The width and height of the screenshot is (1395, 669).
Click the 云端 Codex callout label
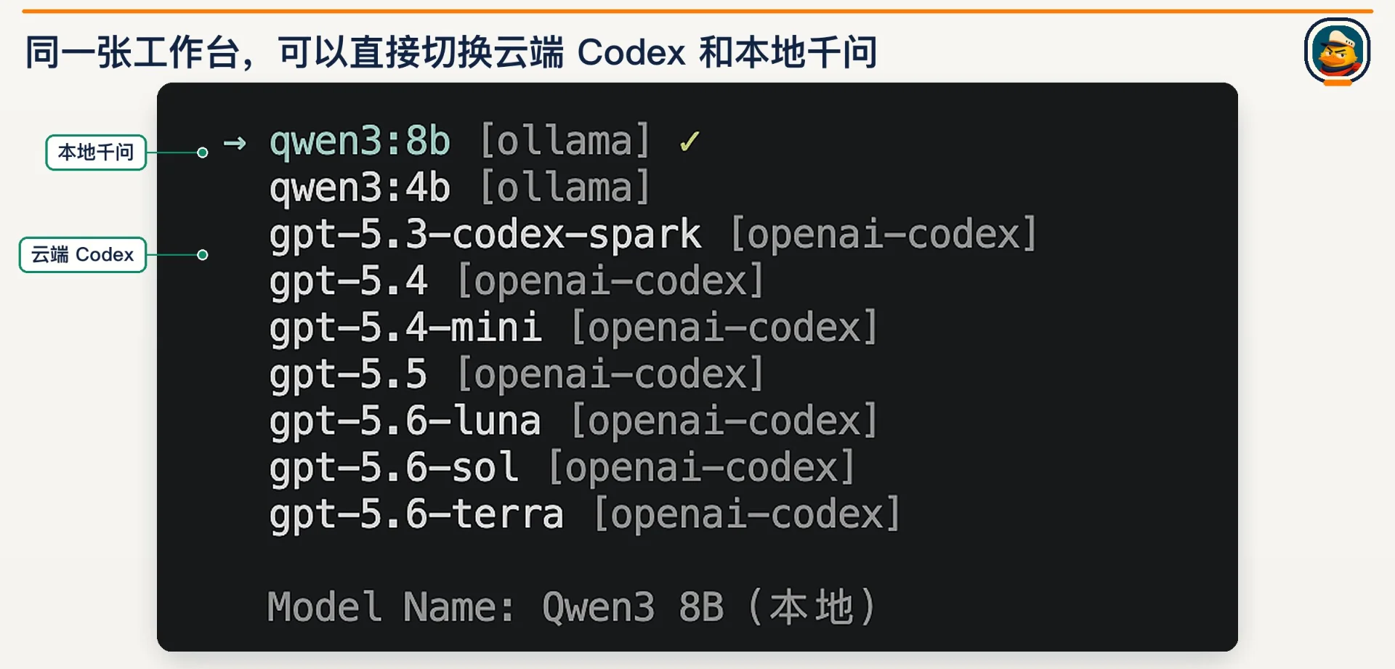click(x=83, y=255)
